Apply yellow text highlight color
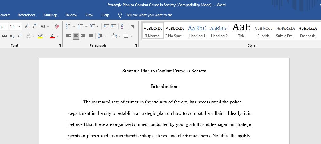The height and width of the screenshot is (144, 321). tap(40, 36)
